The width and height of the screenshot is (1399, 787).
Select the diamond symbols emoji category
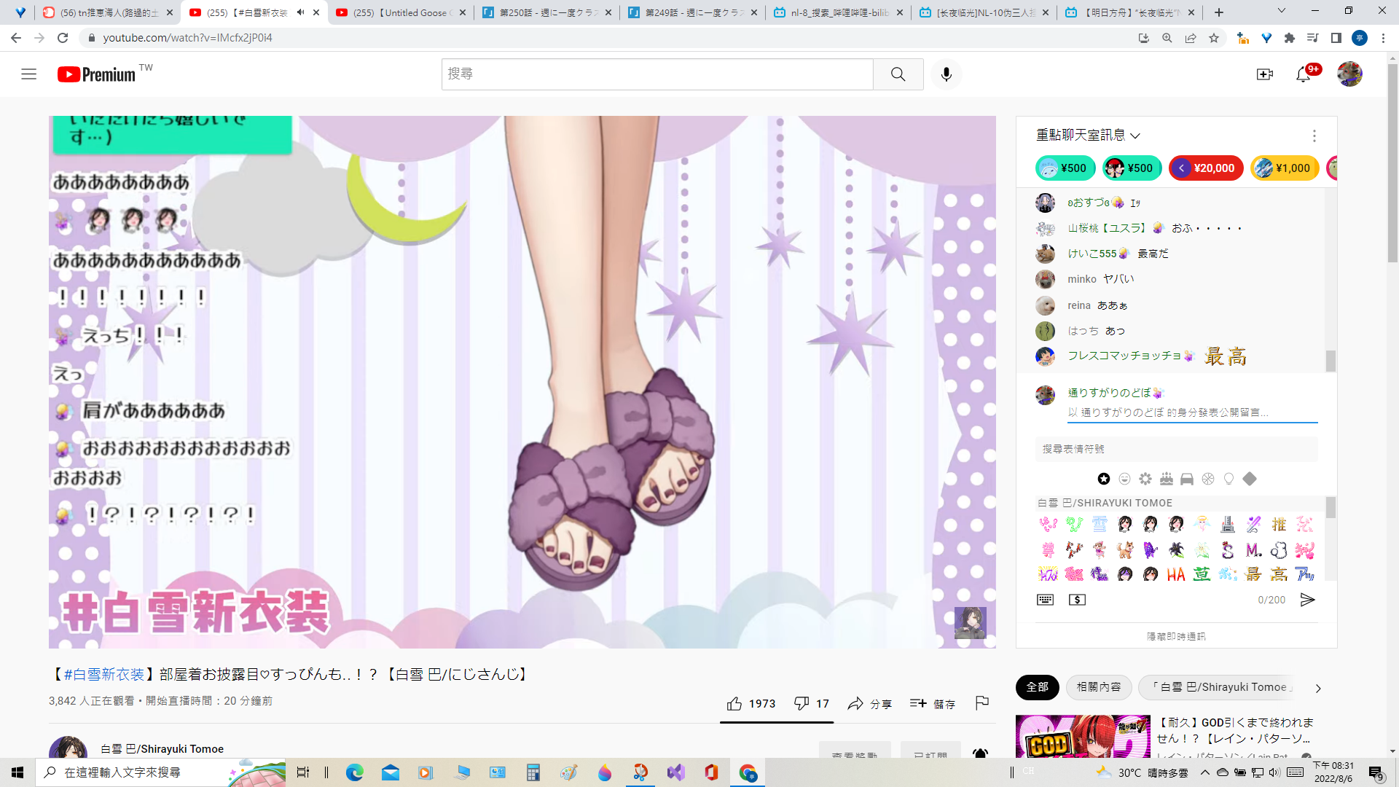click(x=1250, y=479)
